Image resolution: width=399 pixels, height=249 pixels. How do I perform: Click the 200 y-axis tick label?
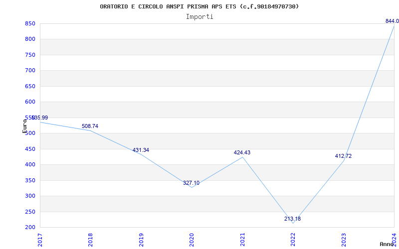(29, 228)
